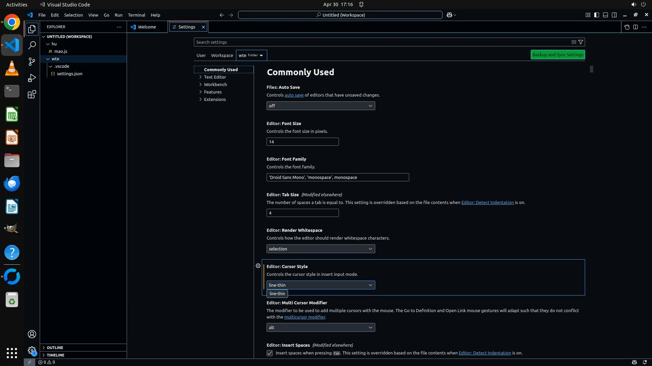Click the Accounts icon in activity bar

tap(32, 334)
